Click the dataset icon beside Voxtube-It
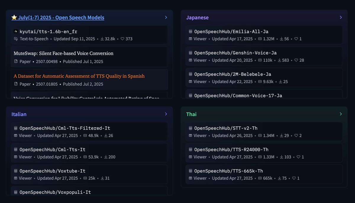 tap(16, 171)
